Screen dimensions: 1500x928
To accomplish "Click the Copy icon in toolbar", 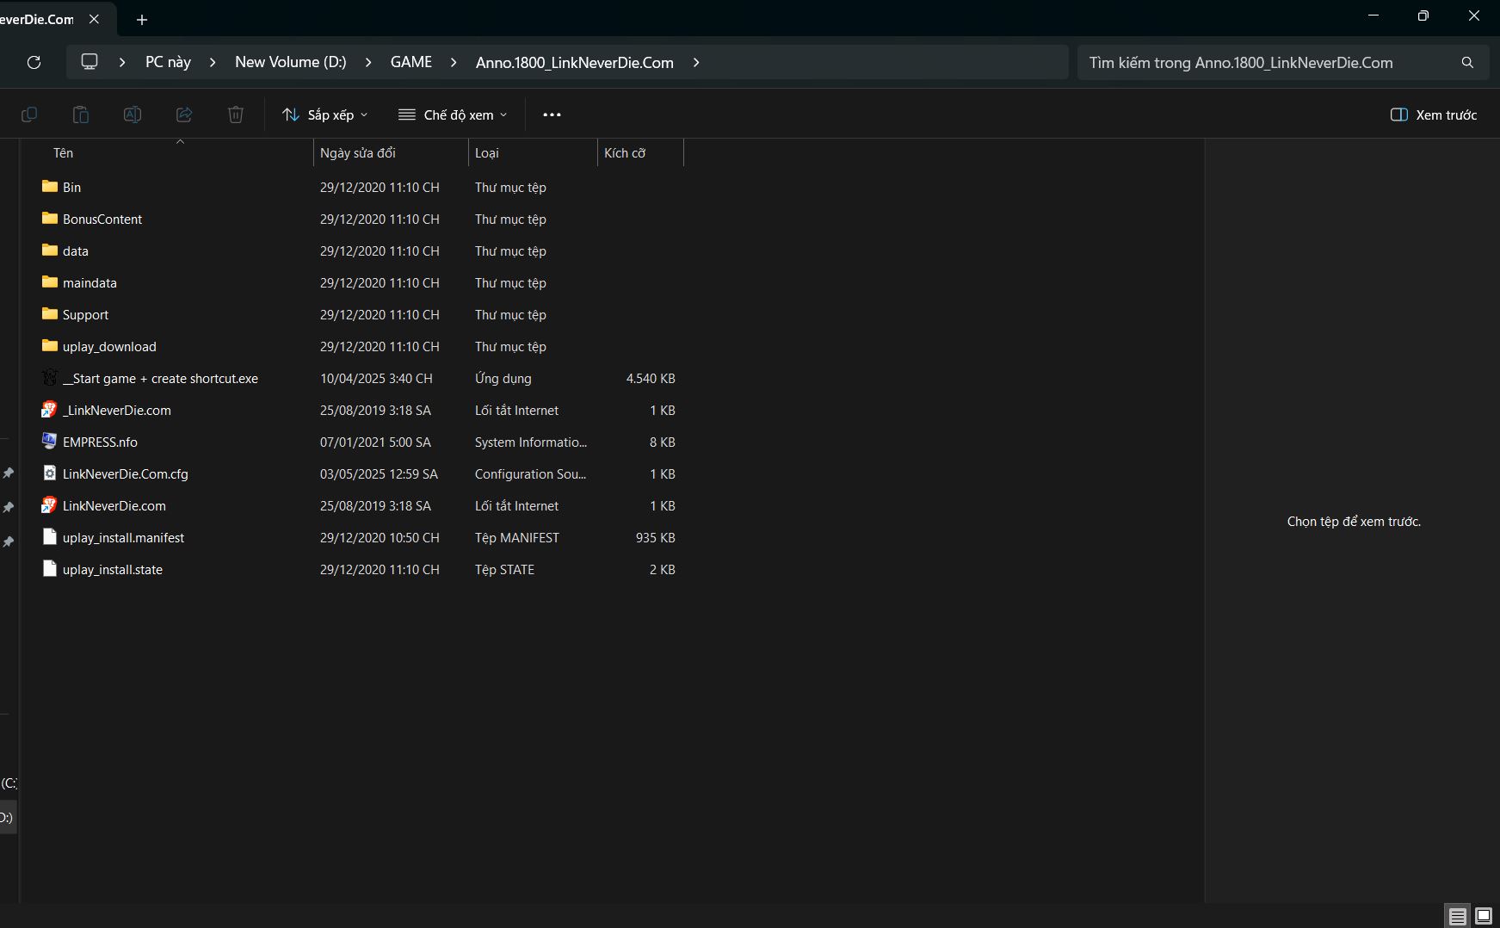I will 28,114.
